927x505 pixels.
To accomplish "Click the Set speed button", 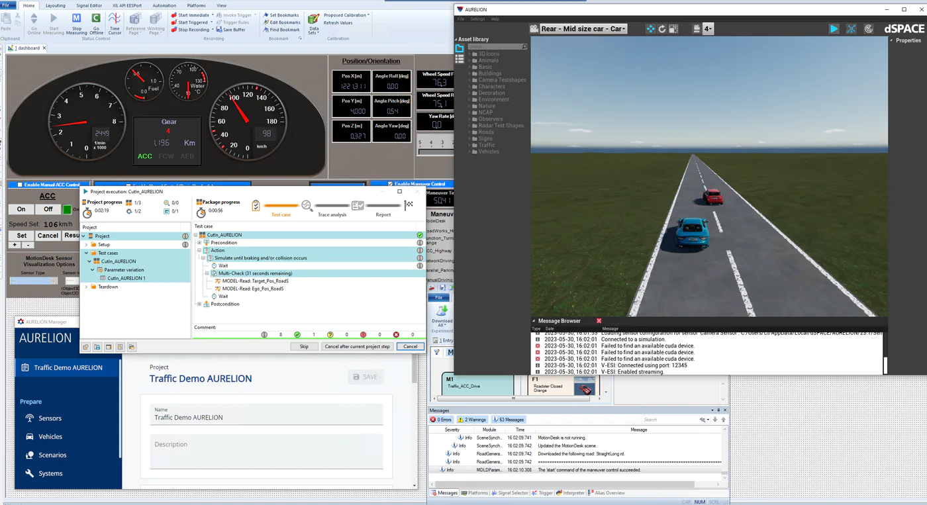I will tap(21, 236).
